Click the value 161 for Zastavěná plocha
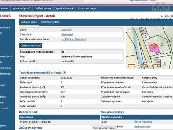Image resolution: width=173 pixels, height=130 pixels. click(62, 87)
